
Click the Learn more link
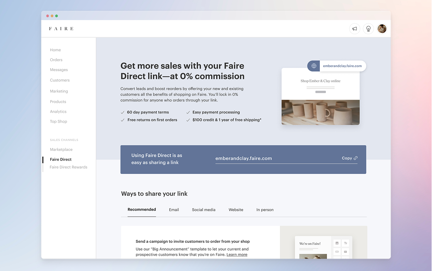pos(237,254)
